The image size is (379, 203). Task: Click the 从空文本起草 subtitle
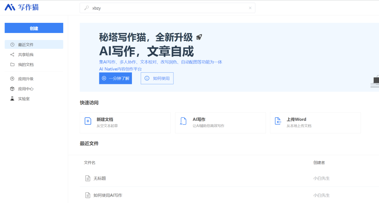(107, 126)
